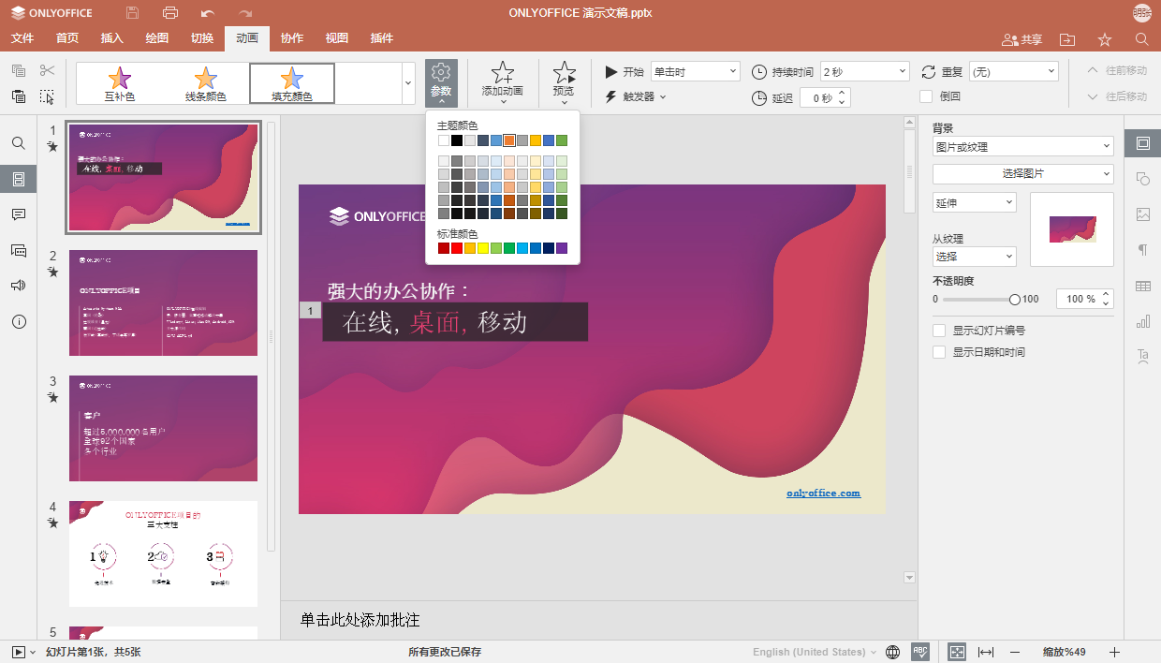Open text art settings in right sidebar
1161x663 pixels.
1142,357
